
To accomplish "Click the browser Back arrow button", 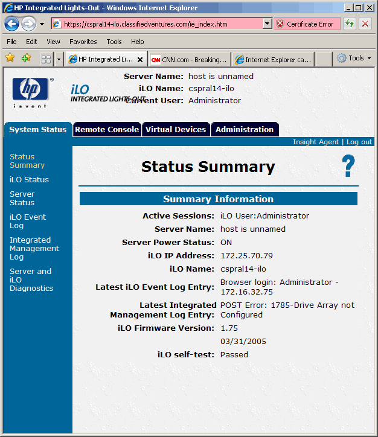I will tap(12, 24).
